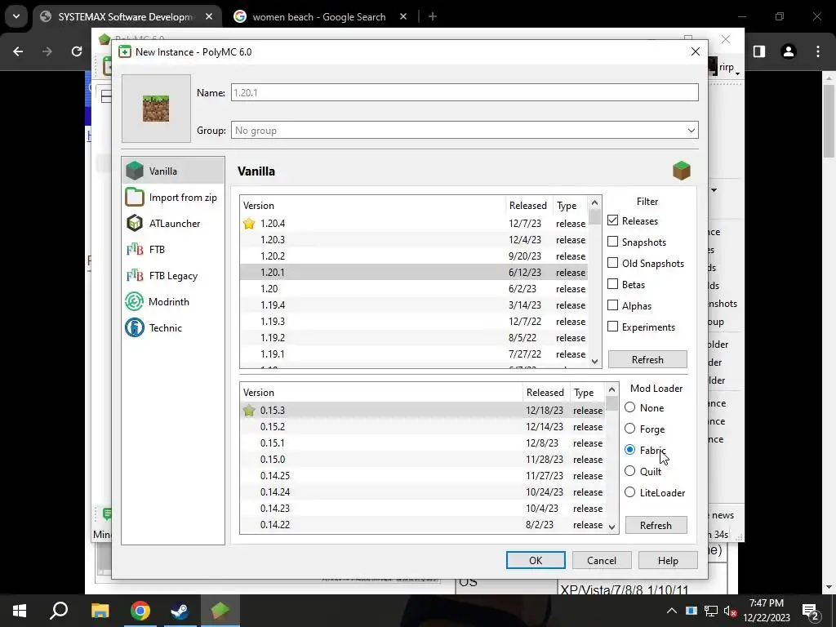Viewport: 836px width, 627px height.
Task: Open the Group dropdown
Action: coord(465,130)
